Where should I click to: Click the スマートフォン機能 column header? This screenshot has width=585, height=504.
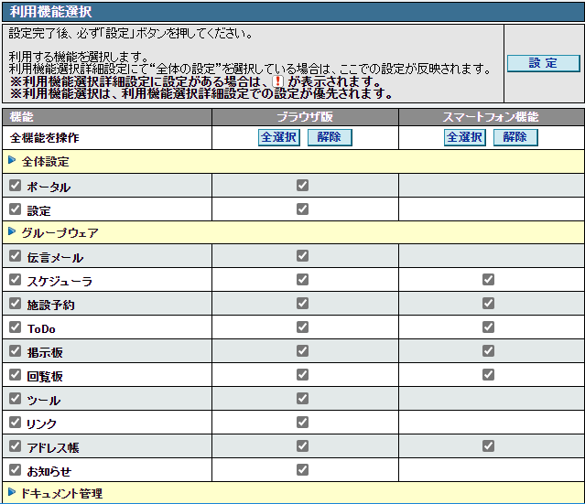point(491,117)
